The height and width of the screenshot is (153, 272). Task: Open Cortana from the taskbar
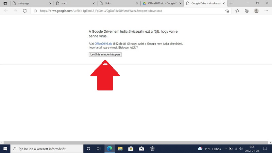(88, 149)
